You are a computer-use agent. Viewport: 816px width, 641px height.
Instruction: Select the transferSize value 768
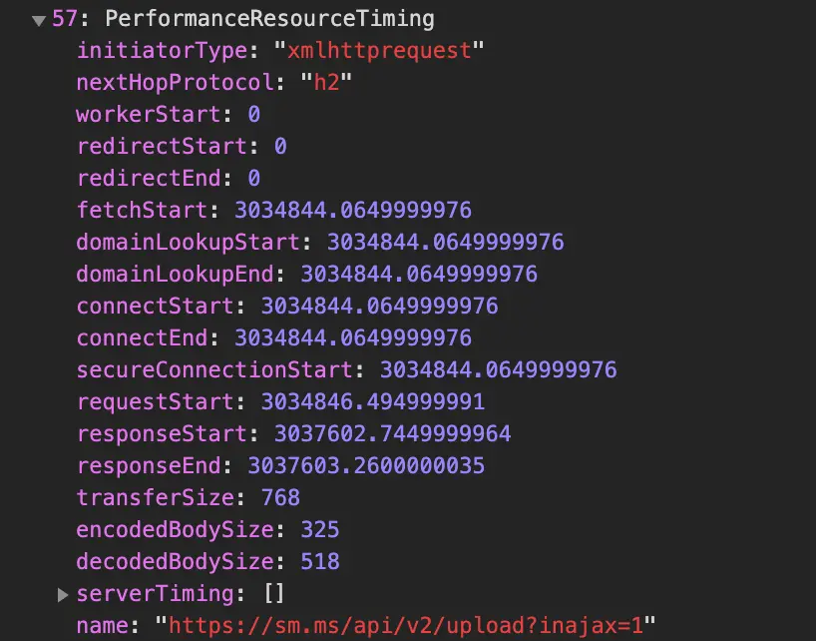coord(280,497)
